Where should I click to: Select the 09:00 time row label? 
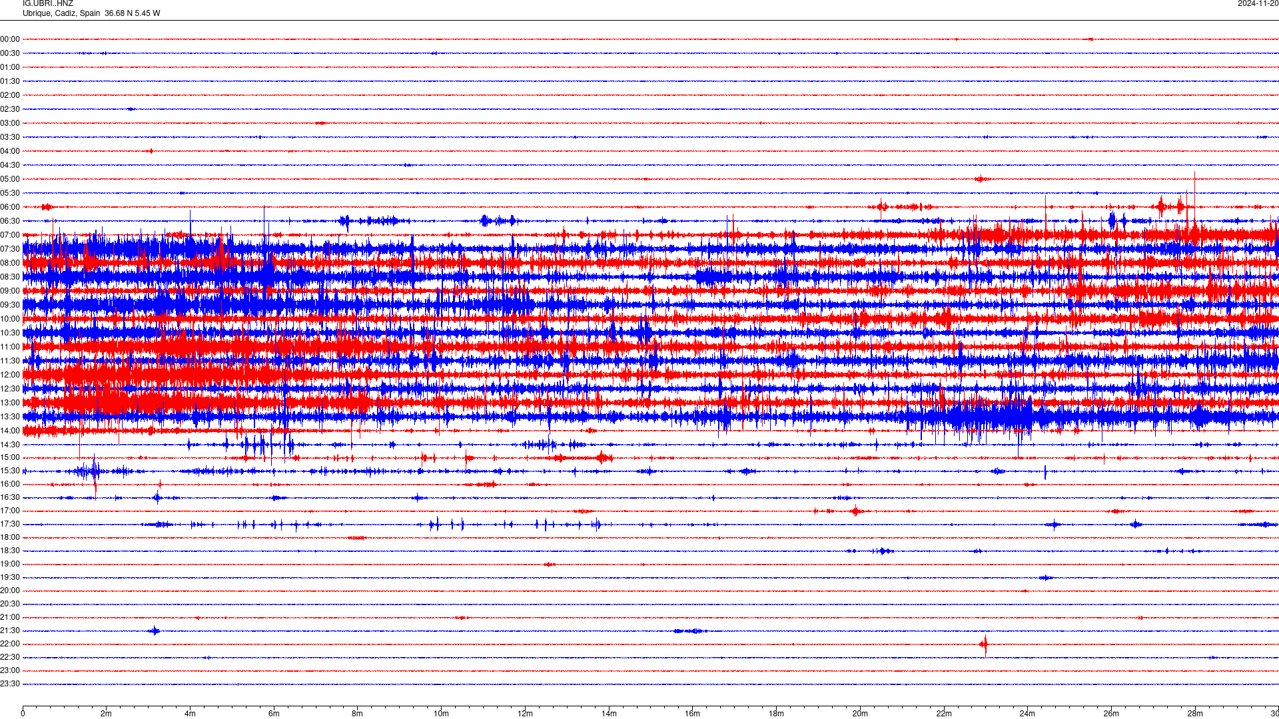(x=10, y=291)
